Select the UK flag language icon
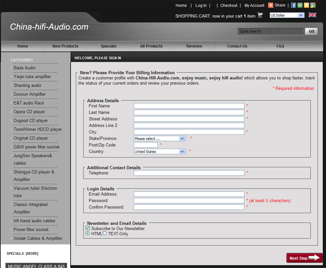The image size is (326, 268). click(312, 15)
